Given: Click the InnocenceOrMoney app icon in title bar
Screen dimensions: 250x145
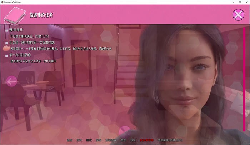Looking at the screenshot, I should tap(2, 2).
